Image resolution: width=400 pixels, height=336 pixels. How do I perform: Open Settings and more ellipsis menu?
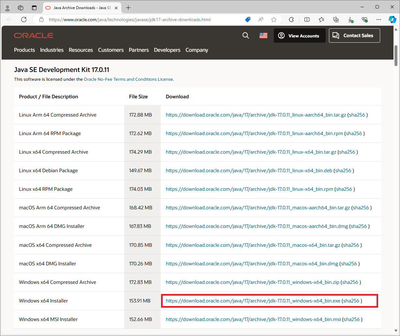click(379, 20)
